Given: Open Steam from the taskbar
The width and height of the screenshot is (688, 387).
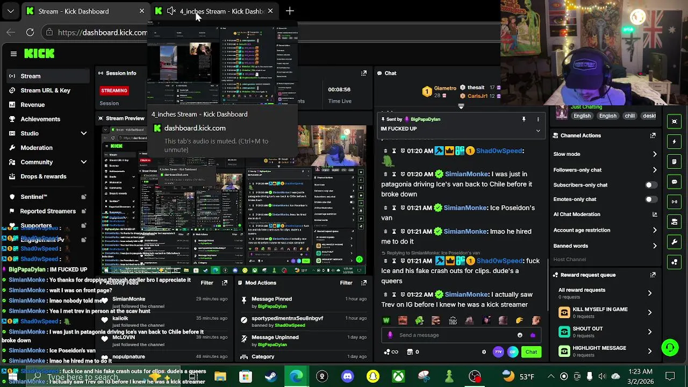Looking at the screenshot, I should pos(271,376).
